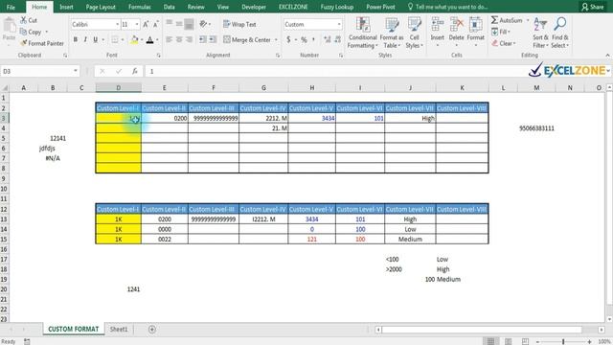This screenshot has width=613, height=345.
Task: Open number format Custom dropdown
Action: (x=339, y=24)
